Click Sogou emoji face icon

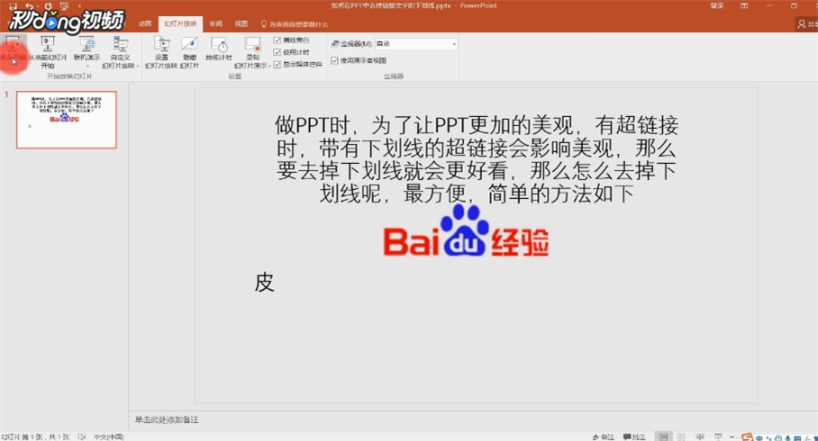pos(778,438)
